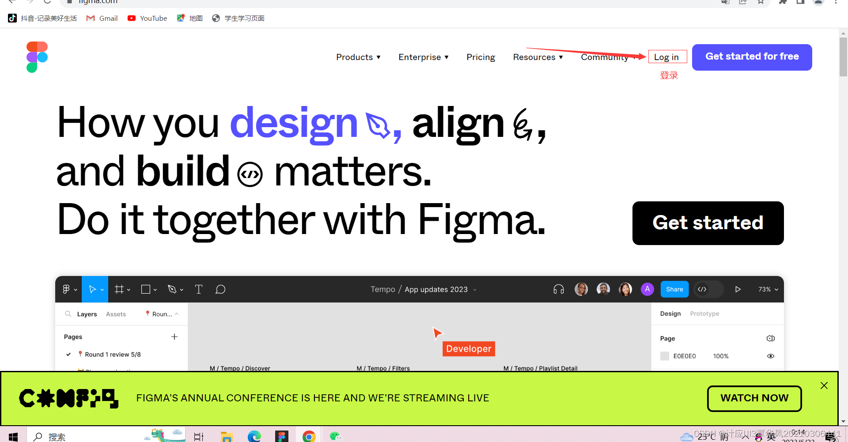Image resolution: width=848 pixels, height=442 pixels.
Task: Click the purple 'A' user avatar
Action: (647, 289)
